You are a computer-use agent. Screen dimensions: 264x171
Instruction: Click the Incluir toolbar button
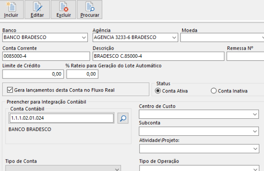[x=11, y=9]
